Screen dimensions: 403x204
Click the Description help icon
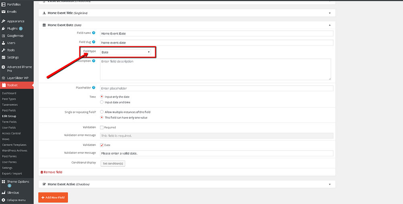point(94,61)
